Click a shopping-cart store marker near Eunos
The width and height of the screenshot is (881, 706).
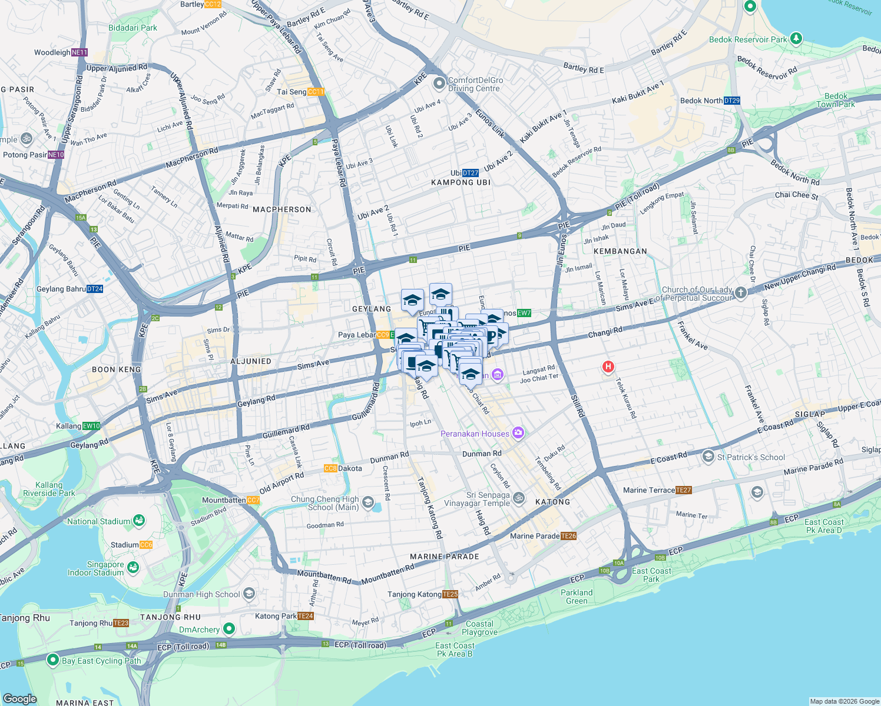(x=424, y=325)
